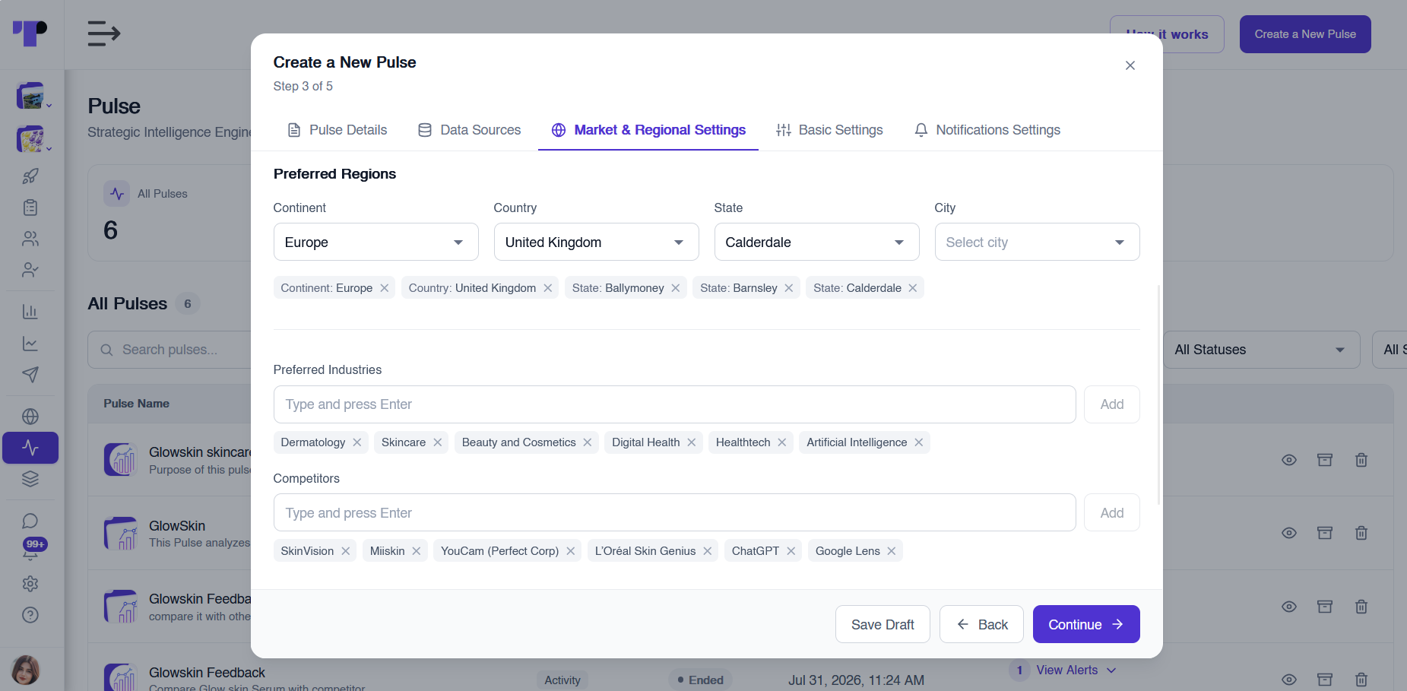Image resolution: width=1407 pixels, height=691 pixels.
Task: Archive the Glowskin skincare pulse
Action: coord(1325,460)
